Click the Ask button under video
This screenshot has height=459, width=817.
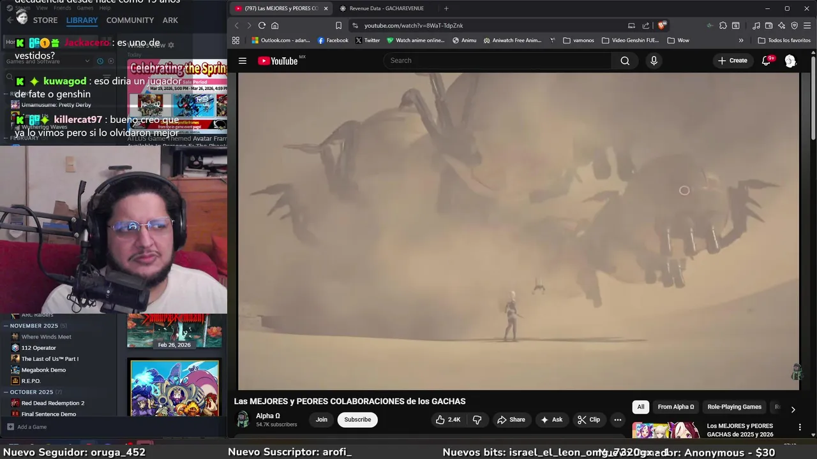coord(551,419)
